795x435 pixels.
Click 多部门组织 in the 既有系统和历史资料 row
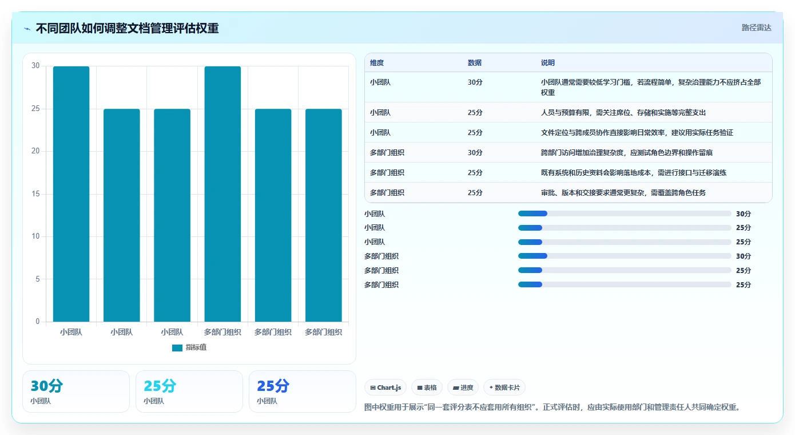click(x=387, y=173)
